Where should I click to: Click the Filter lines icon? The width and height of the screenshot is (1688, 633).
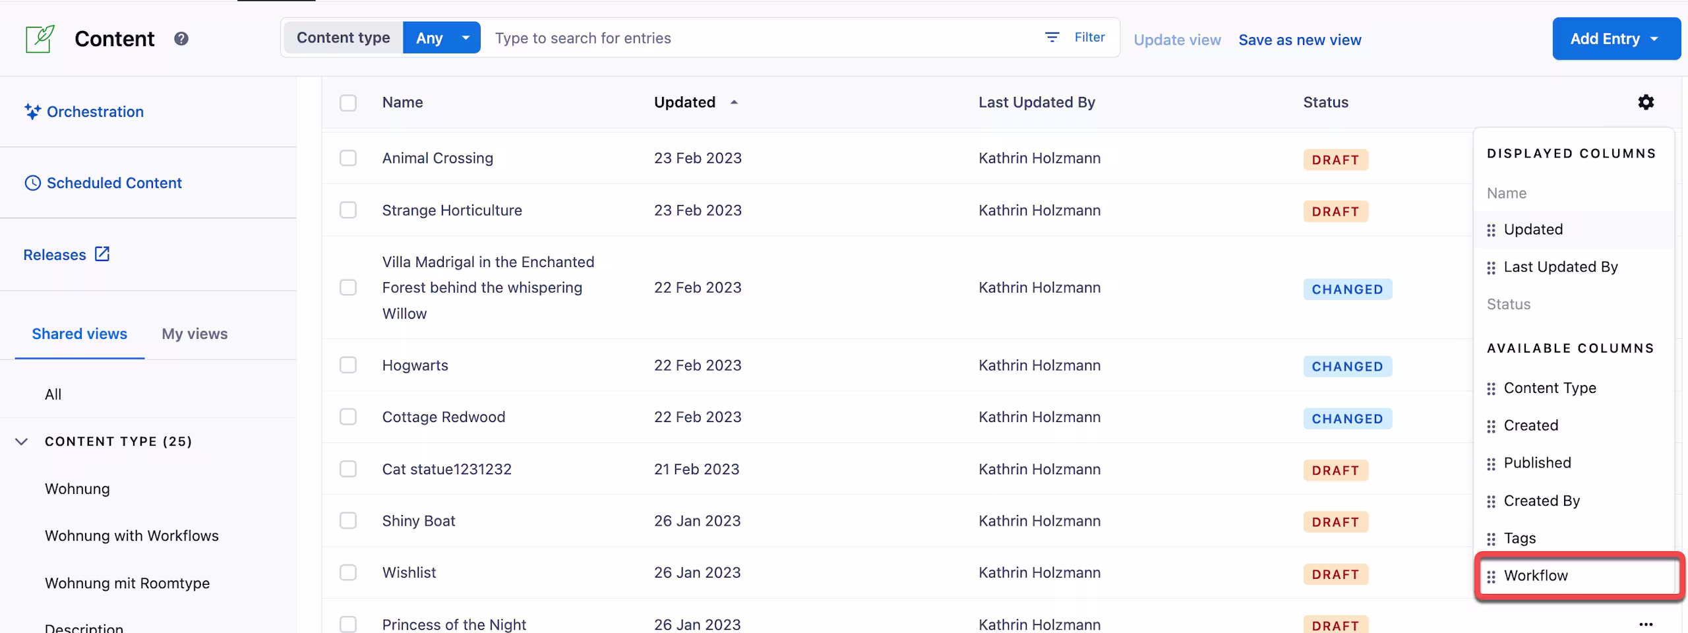point(1052,38)
